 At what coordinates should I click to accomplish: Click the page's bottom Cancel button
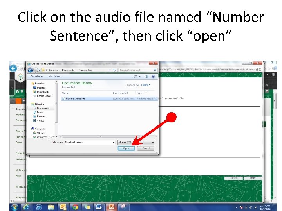[233, 178]
